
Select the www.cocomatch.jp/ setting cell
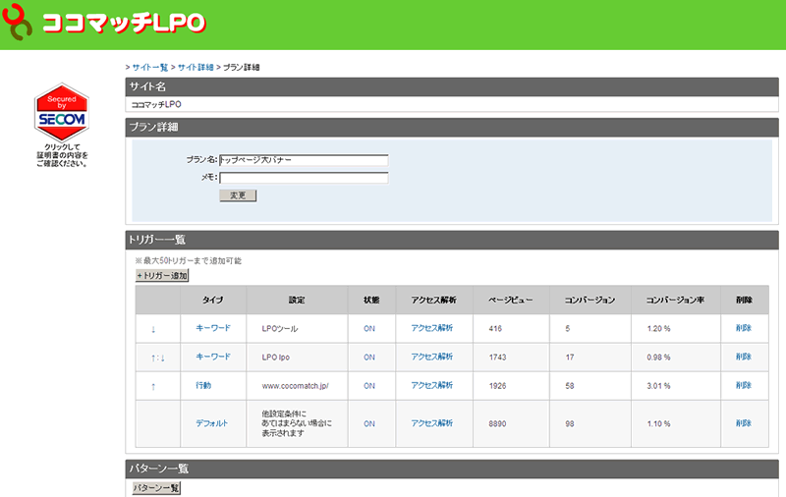[x=297, y=386]
